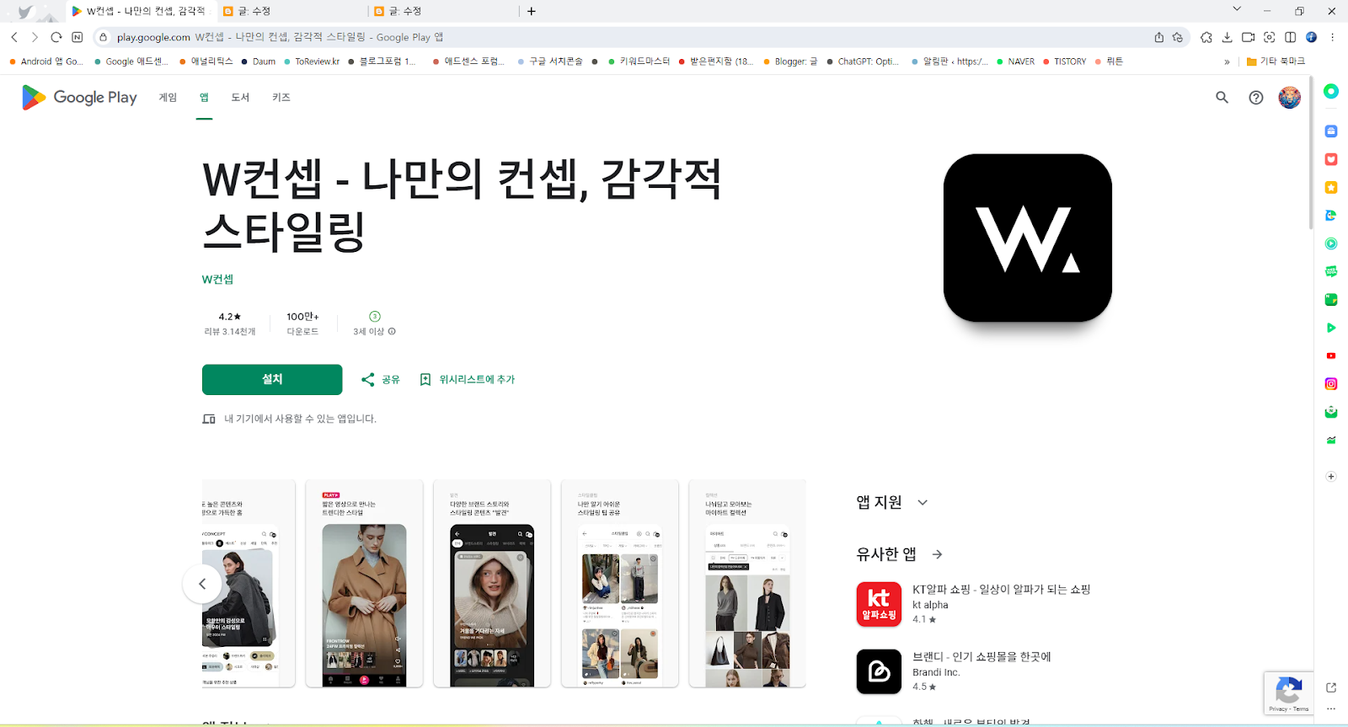Add a sidebar app with the plus icon
1348x727 pixels.
coord(1331,477)
